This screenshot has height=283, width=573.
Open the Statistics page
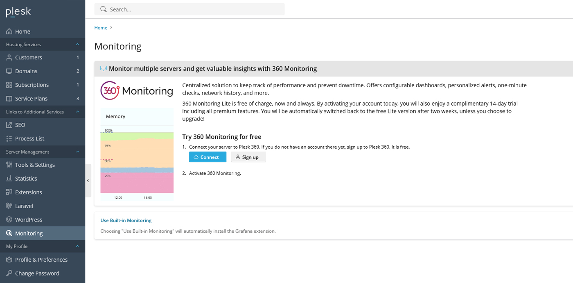tap(26, 178)
